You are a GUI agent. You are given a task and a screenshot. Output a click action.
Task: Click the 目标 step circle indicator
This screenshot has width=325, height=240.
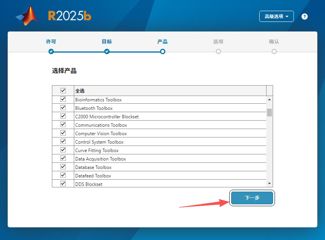(x=107, y=51)
